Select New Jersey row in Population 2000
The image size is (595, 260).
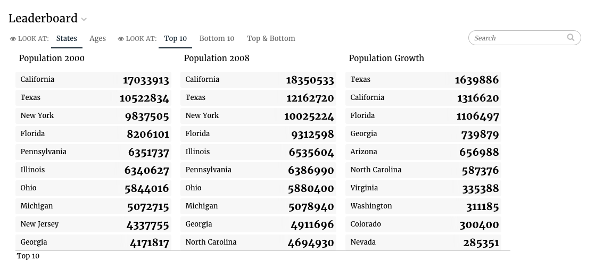(93, 224)
